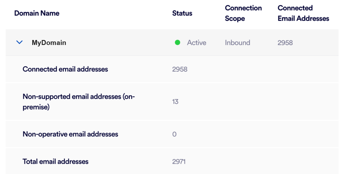Select the MyDomain domain name
This screenshot has width=345, height=179.
[x=49, y=43]
